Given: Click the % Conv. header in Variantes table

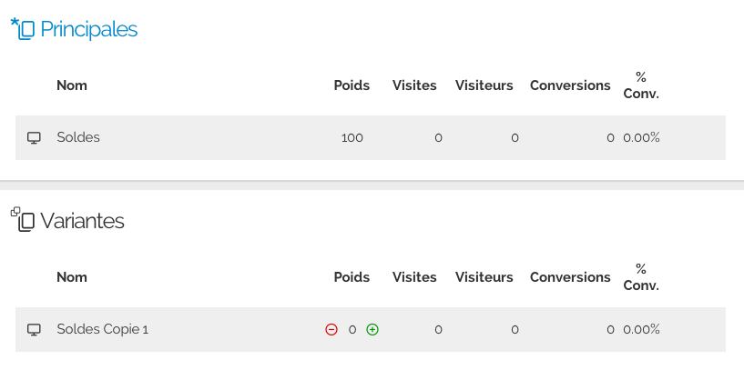Looking at the screenshot, I should tap(641, 277).
